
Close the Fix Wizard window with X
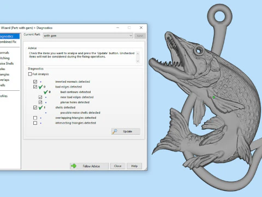[141, 28]
